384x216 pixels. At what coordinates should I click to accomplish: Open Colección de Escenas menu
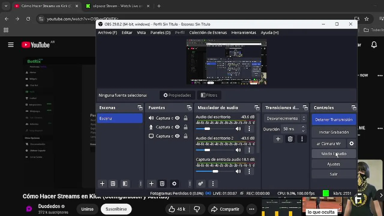click(x=208, y=32)
